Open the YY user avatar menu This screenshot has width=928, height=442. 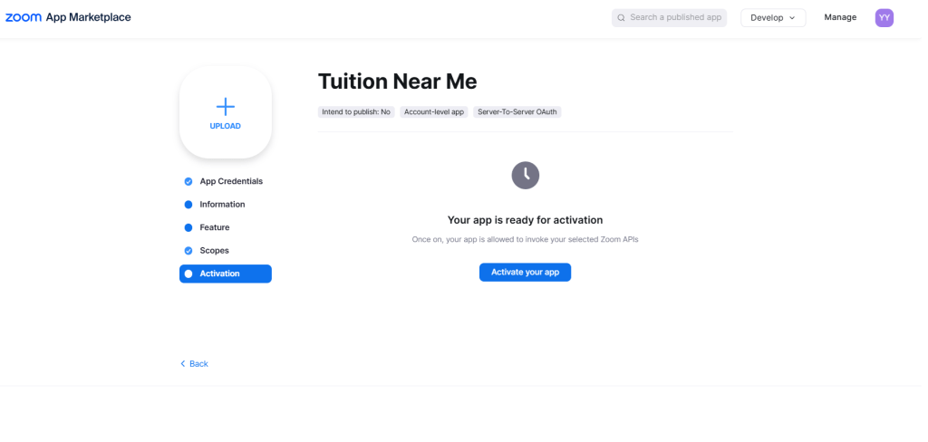(884, 17)
